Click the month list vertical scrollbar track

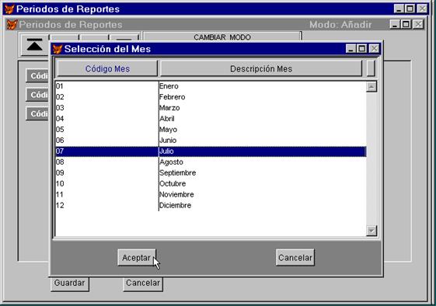[x=371, y=158]
